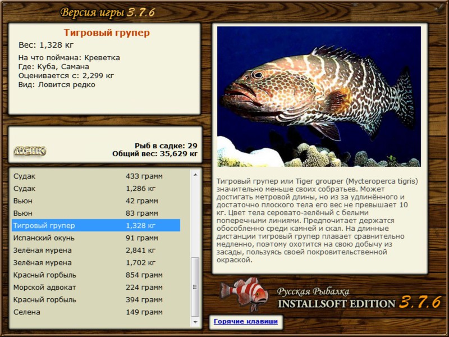The width and height of the screenshot is (449, 337).
Task: Open the Меню button
Action: click(x=30, y=151)
